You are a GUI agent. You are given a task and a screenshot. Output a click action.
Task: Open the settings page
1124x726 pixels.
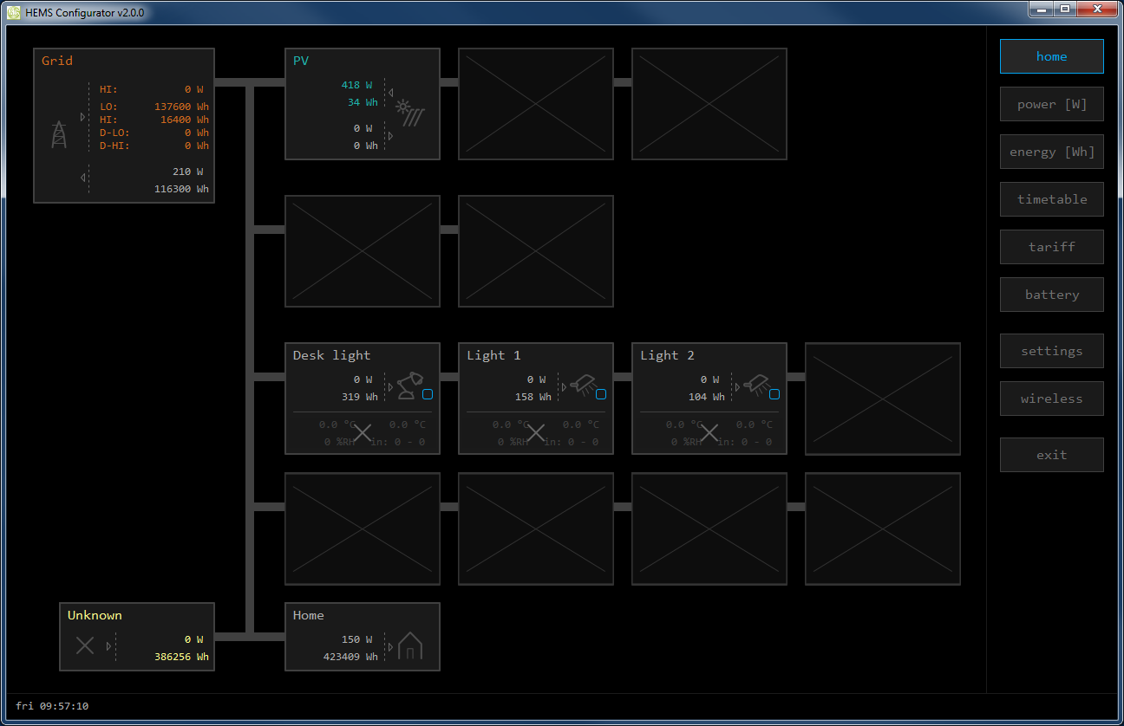[1051, 351]
